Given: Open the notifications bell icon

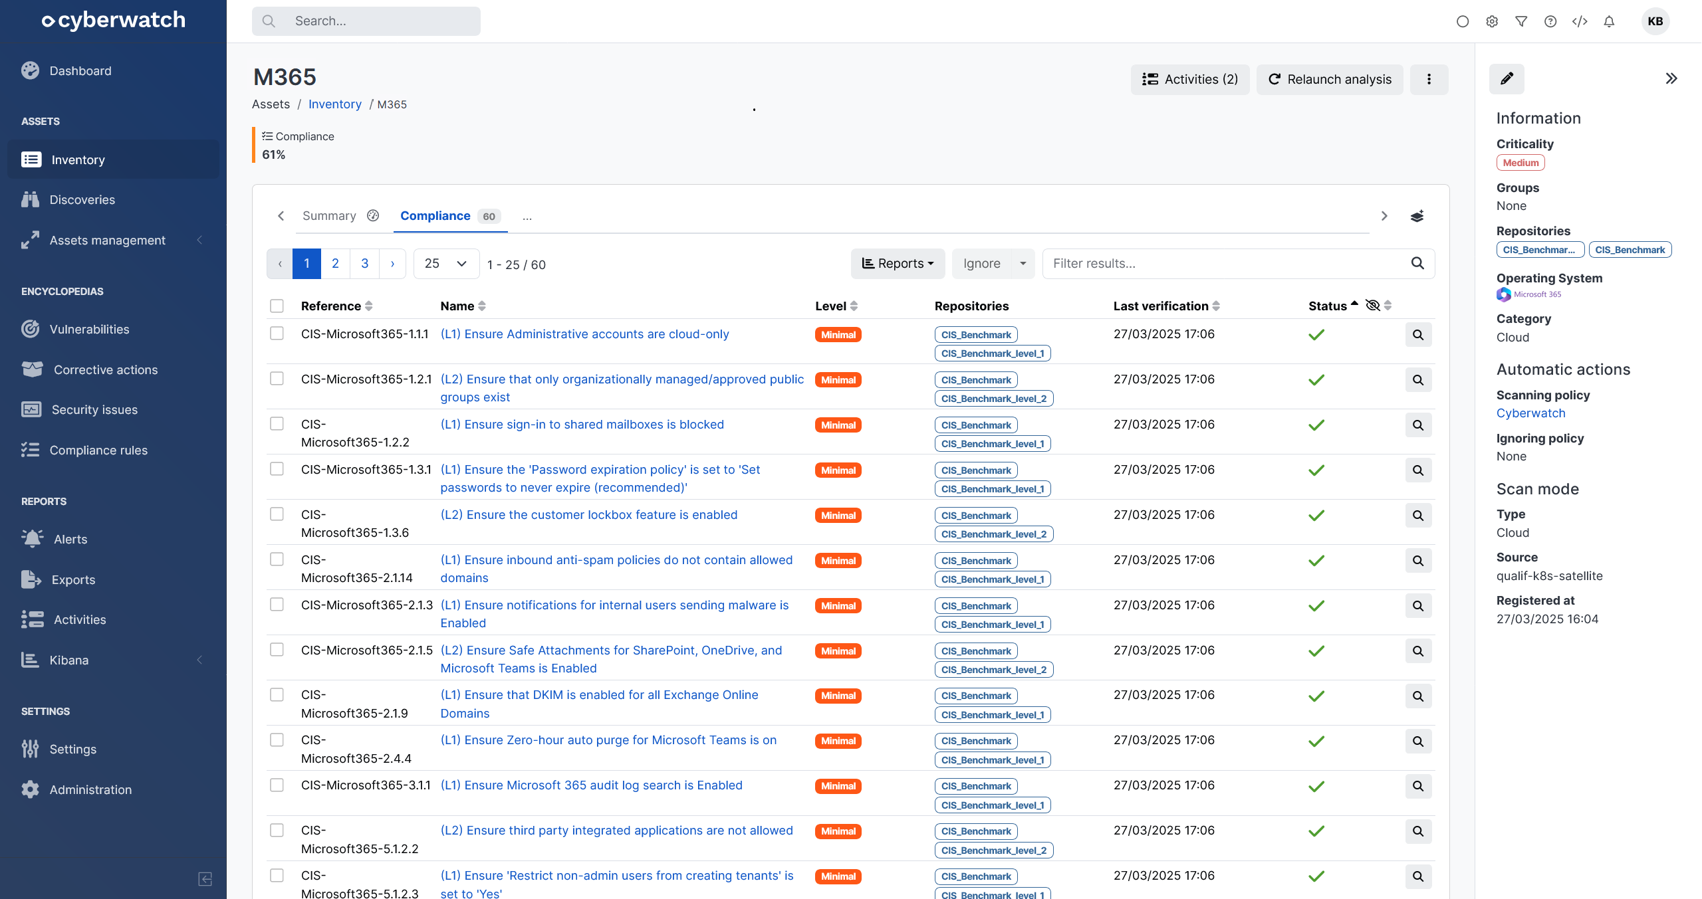Looking at the screenshot, I should (1609, 21).
